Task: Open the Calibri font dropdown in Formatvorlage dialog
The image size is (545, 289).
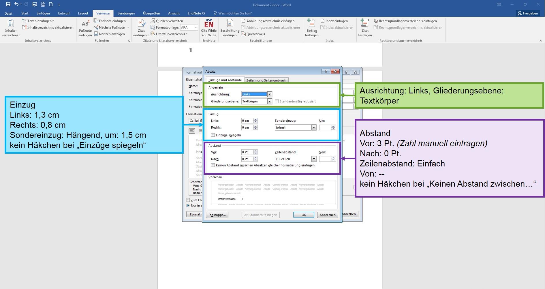Action: point(196,121)
